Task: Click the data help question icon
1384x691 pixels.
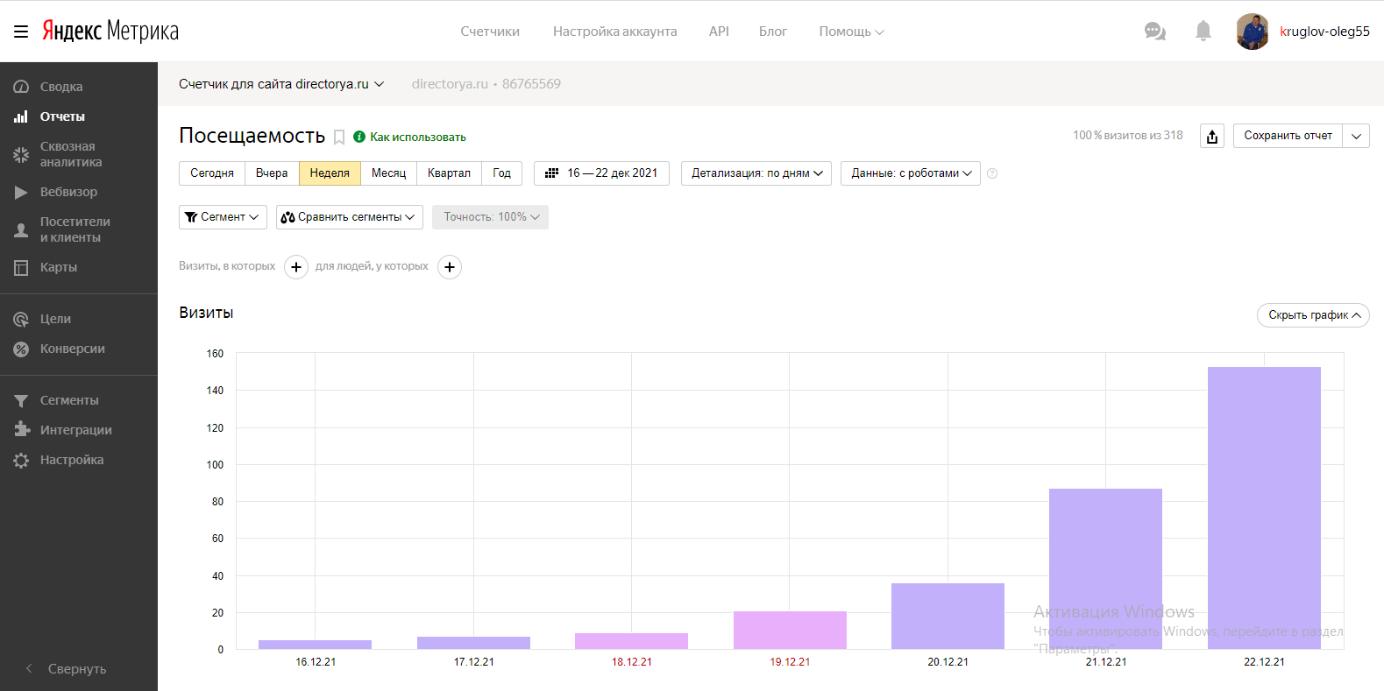Action: [992, 173]
